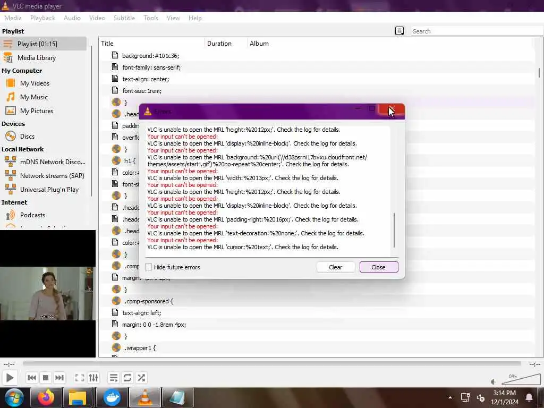Image resolution: width=544 pixels, height=408 pixels.
Task: Open the notepad app on the taskbar
Action: pos(177,397)
